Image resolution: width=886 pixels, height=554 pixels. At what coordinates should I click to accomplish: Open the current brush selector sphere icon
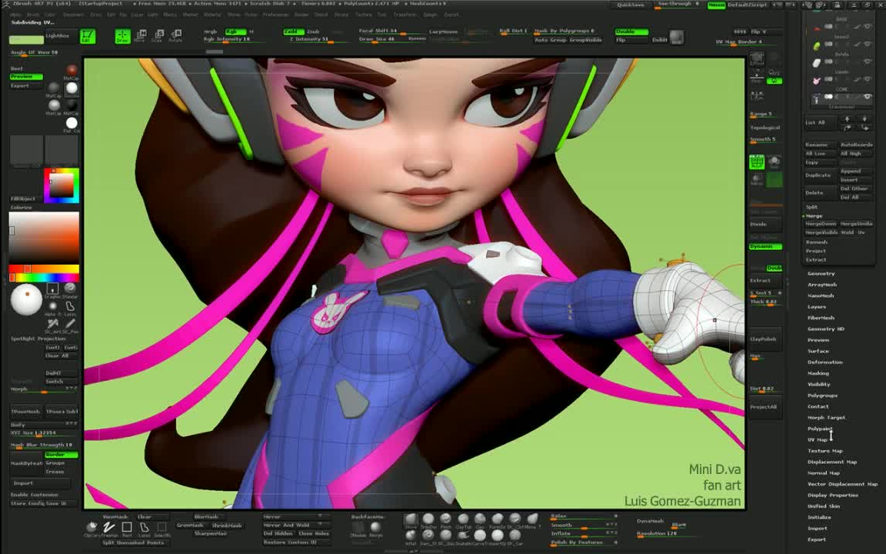coord(26,302)
